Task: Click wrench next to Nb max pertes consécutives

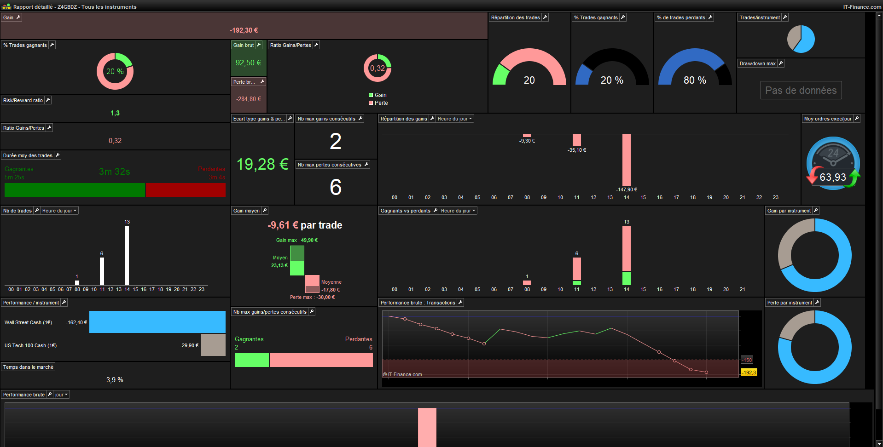Action: [x=366, y=164]
